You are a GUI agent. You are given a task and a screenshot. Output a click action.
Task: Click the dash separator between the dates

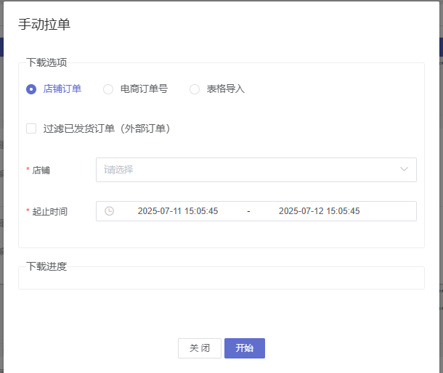[248, 211]
